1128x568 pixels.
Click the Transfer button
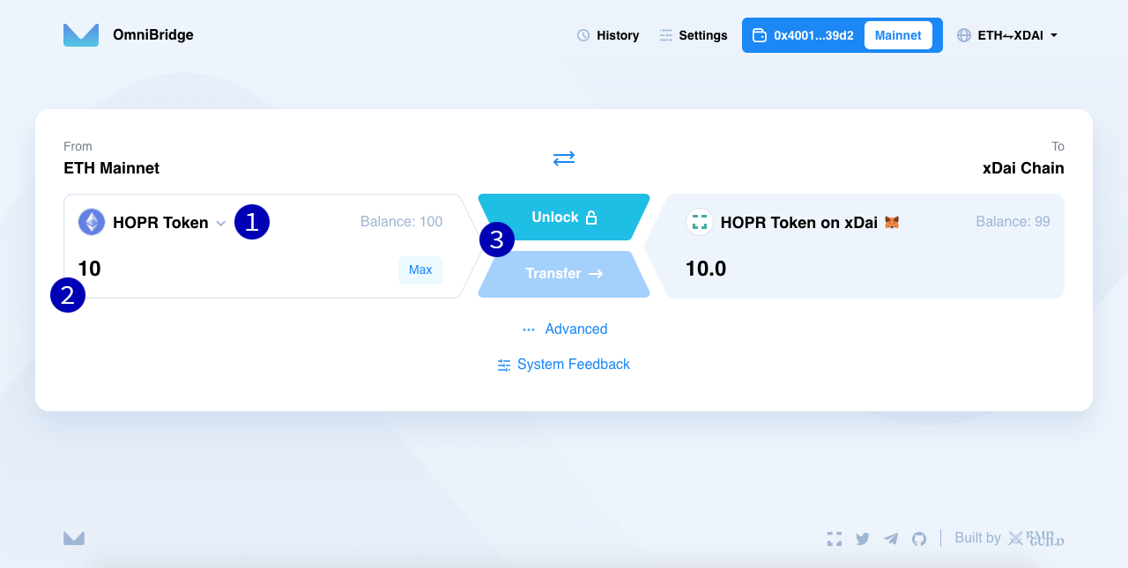[564, 274]
